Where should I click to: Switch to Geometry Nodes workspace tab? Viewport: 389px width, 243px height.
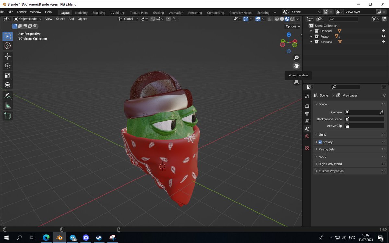coord(241,13)
